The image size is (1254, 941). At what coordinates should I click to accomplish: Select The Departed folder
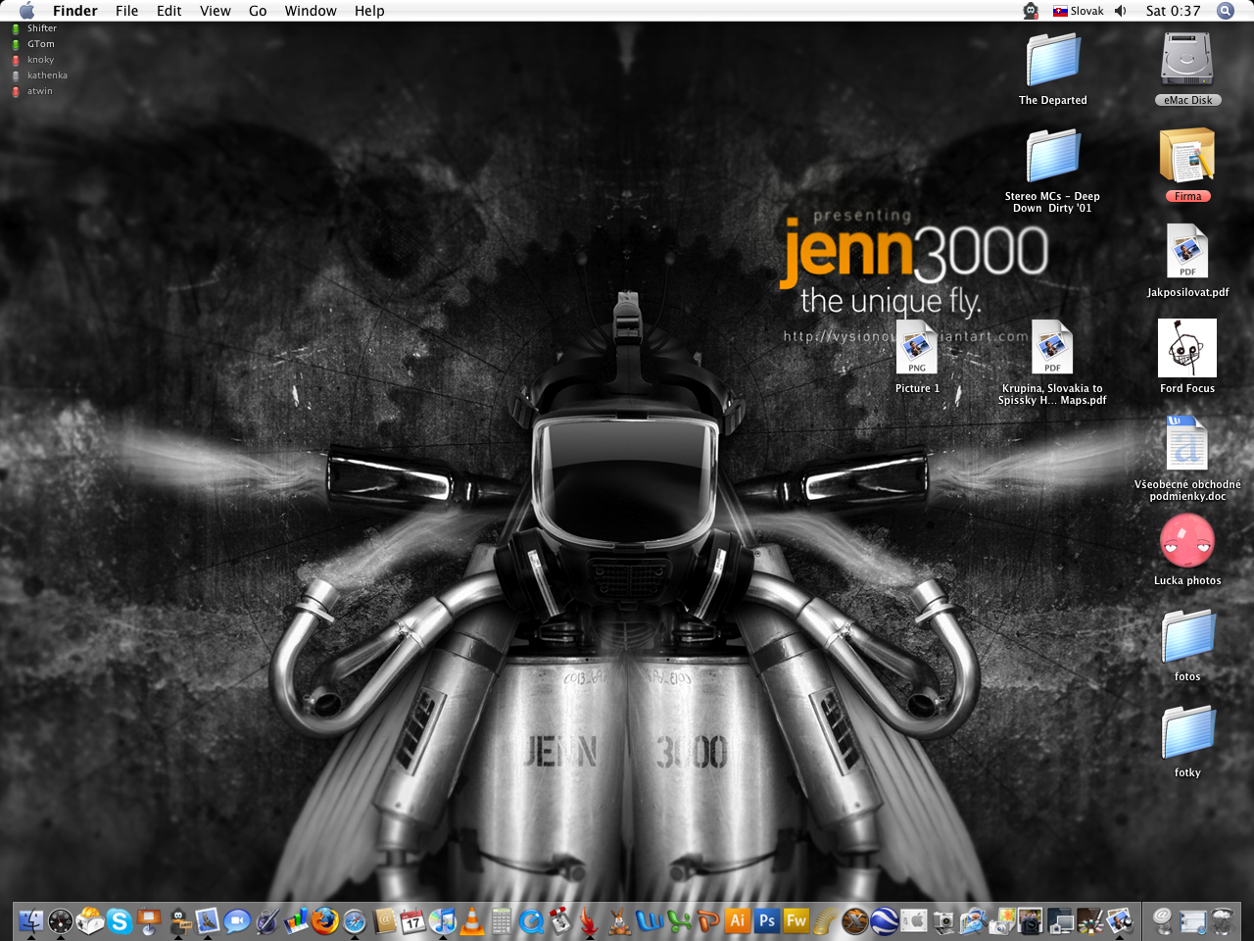click(1052, 61)
